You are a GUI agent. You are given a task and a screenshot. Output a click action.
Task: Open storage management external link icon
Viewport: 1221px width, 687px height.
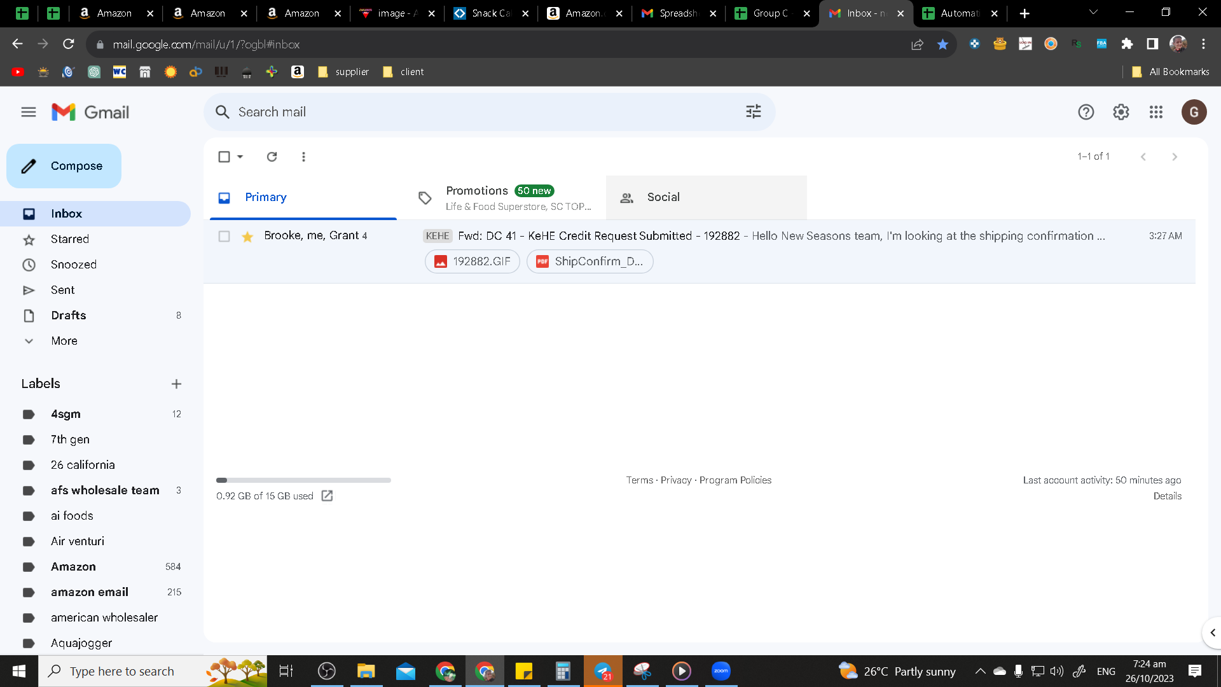[327, 496]
